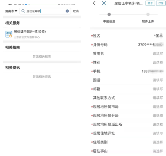This screenshot has width=166, height=156.
Task: Fill in the 曾用名 field
Action: point(127,54)
